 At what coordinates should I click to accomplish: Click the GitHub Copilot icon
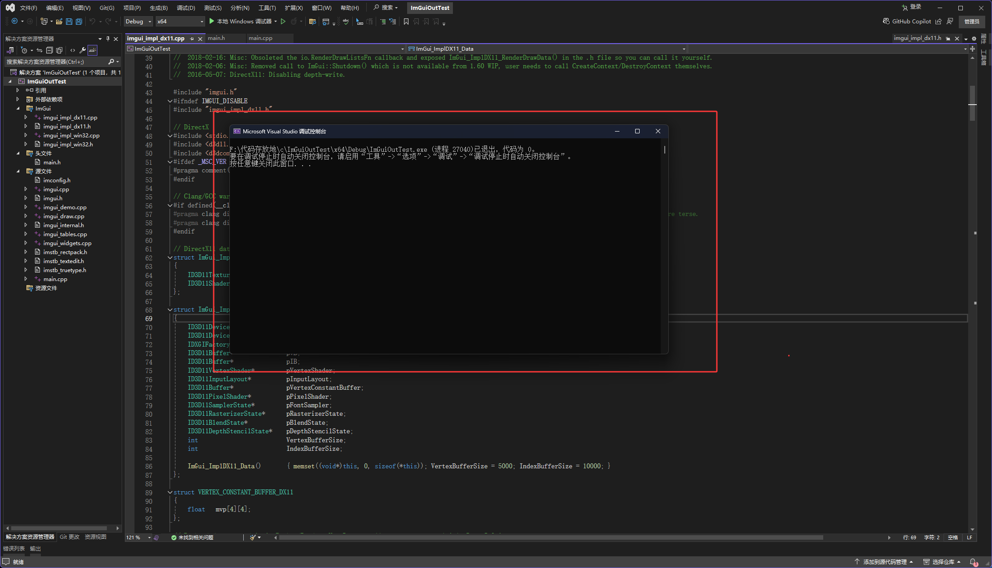tap(886, 21)
